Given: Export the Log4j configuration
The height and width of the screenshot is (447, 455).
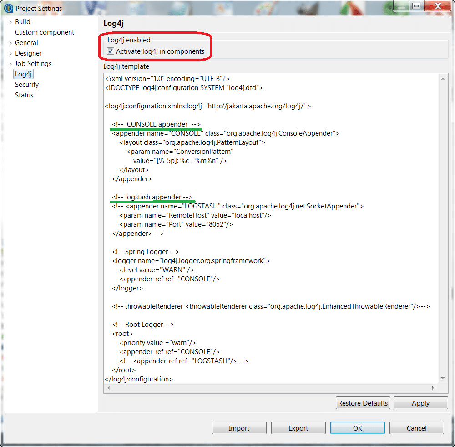Looking at the screenshot, I should [x=298, y=427].
